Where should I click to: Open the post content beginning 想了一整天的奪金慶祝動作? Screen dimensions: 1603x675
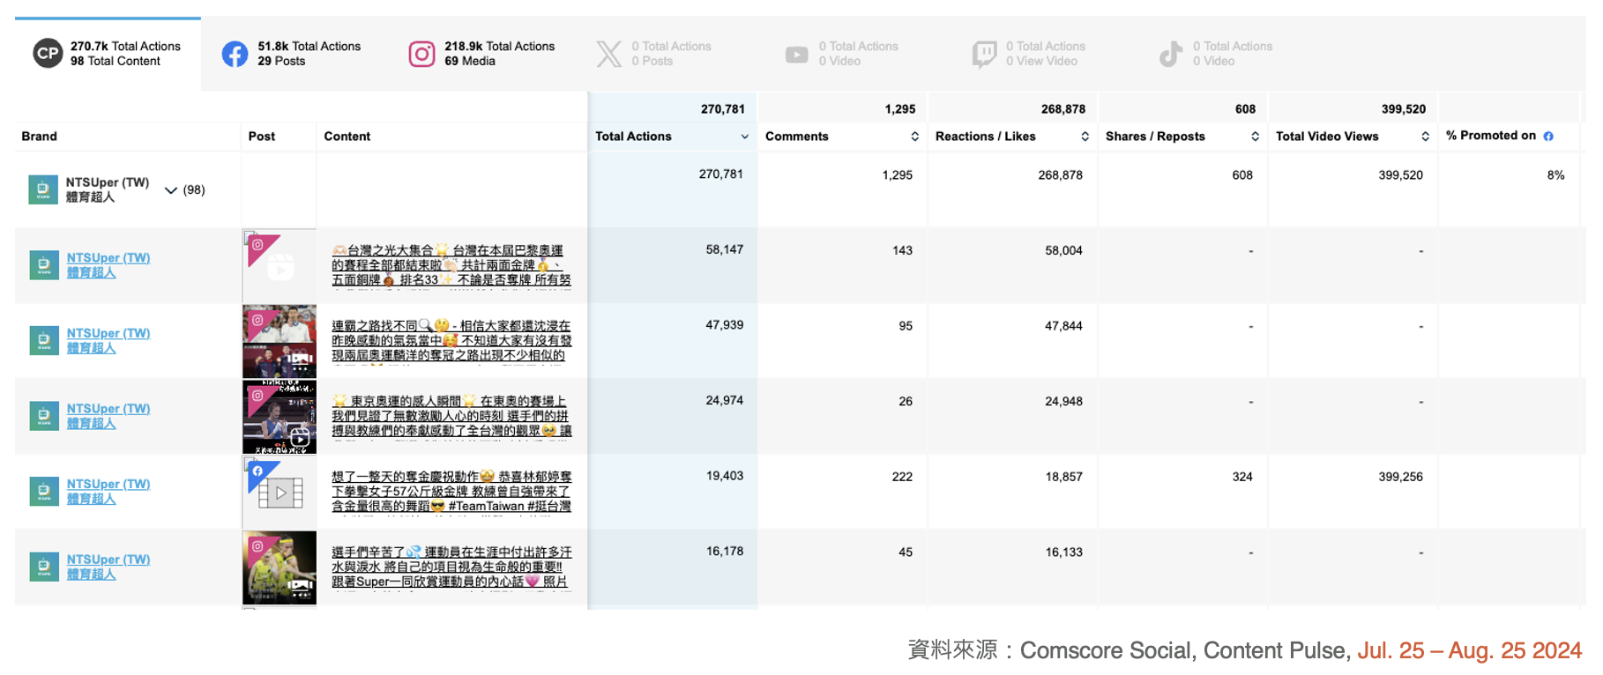point(451,492)
